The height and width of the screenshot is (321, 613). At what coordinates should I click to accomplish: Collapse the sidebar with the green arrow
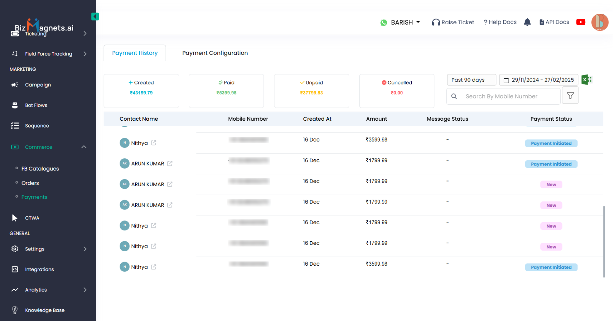[95, 16]
